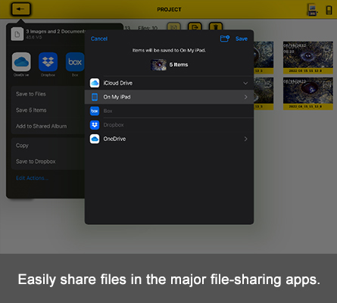The image size is (337, 303).
Task: Open the camera device icon in the header
Action: coord(312,10)
